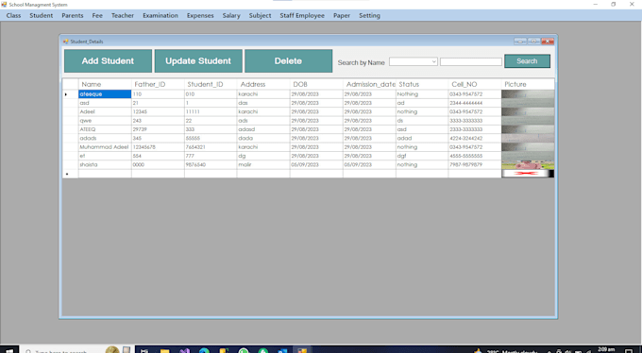
Task: Select ateeque's row via row header arrow
Action: click(70, 94)
